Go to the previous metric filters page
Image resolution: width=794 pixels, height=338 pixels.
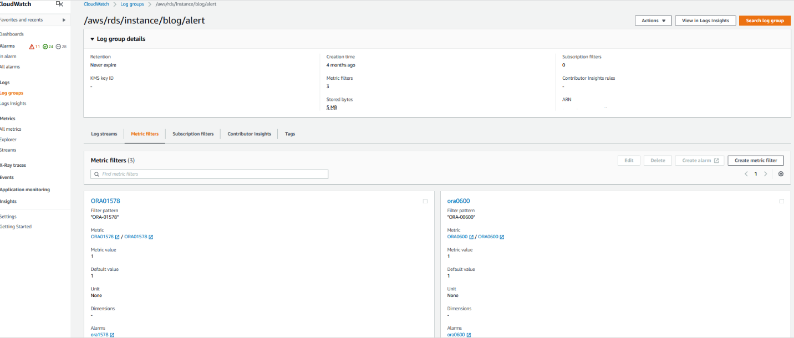[746, 173]
